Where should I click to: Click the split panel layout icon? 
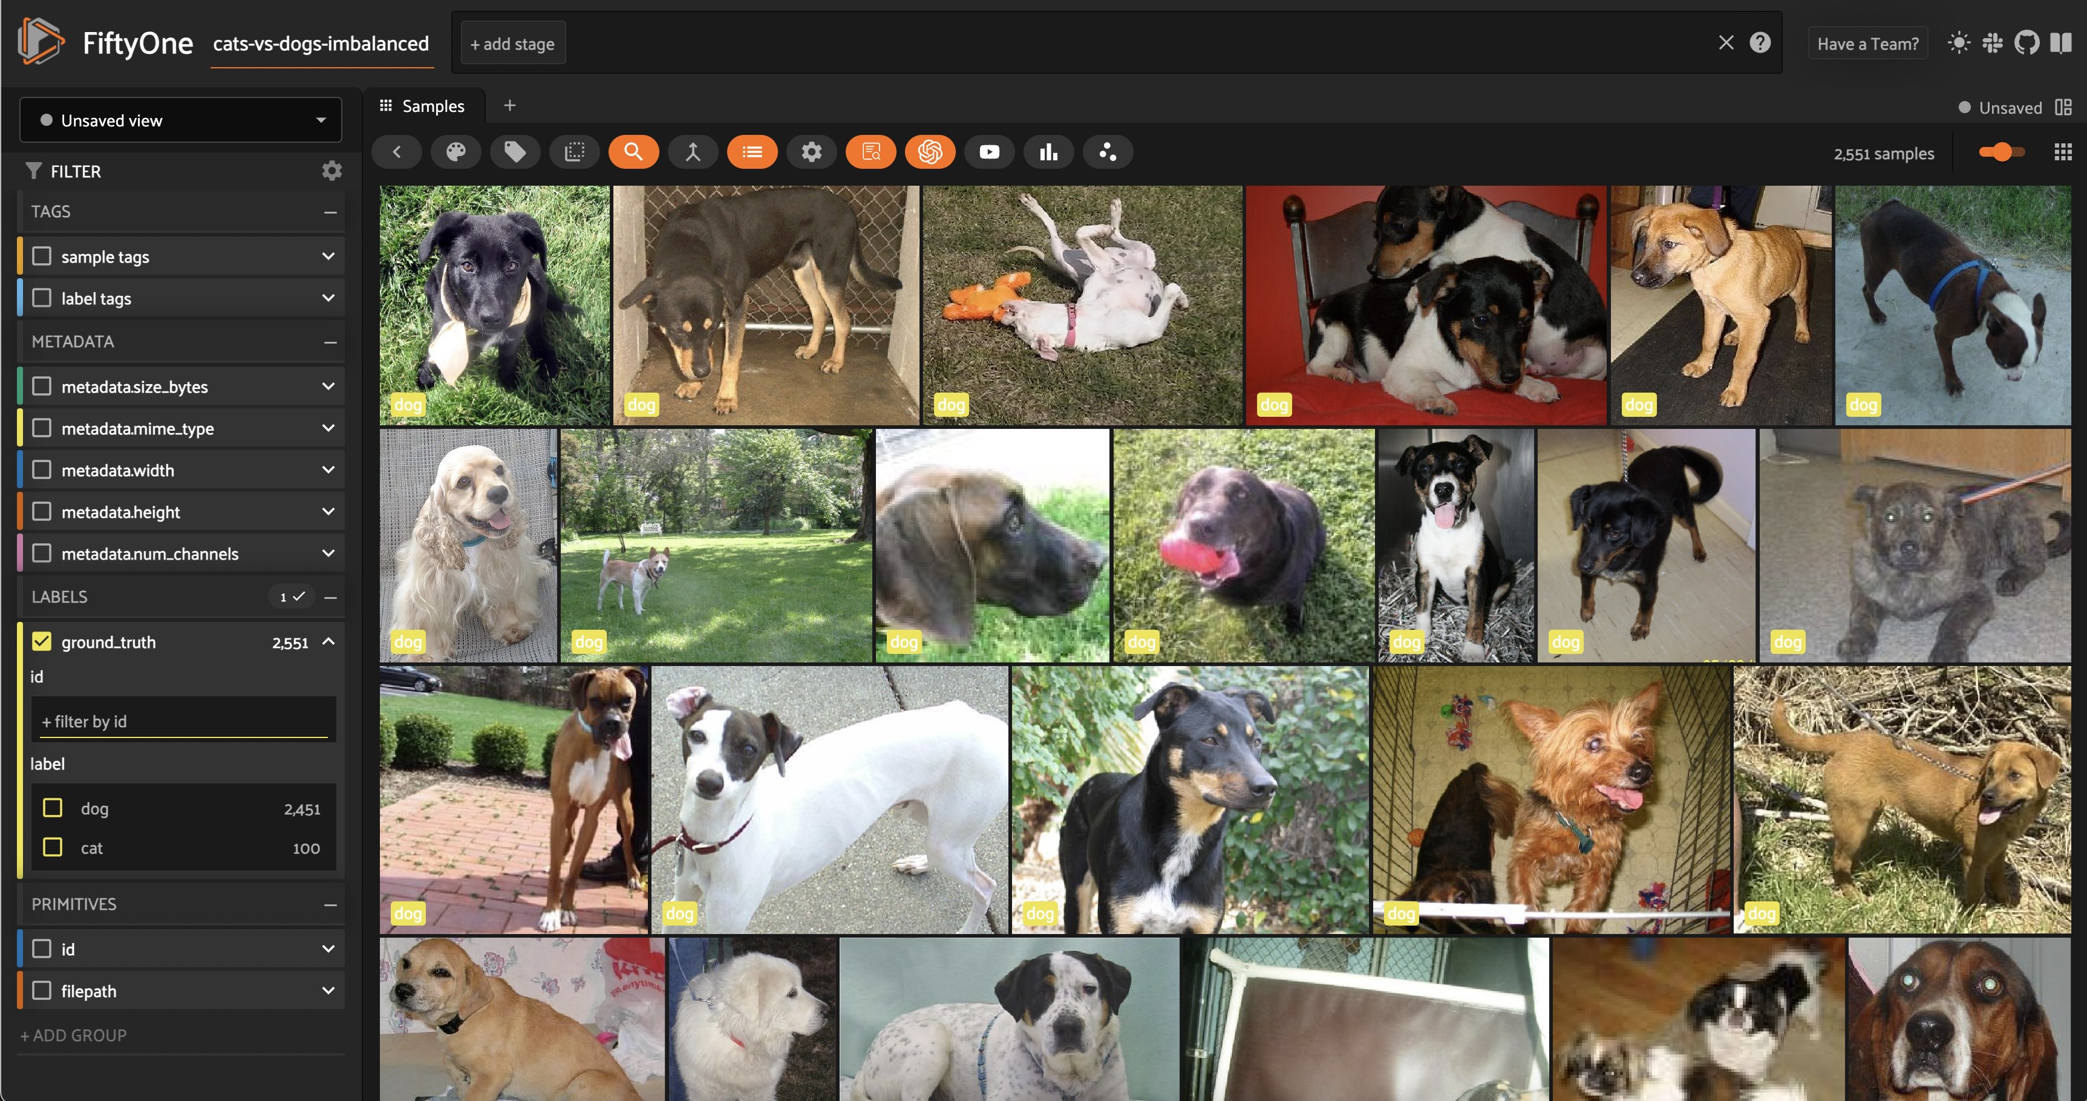pyautogui.click(x=2063, y=107)
